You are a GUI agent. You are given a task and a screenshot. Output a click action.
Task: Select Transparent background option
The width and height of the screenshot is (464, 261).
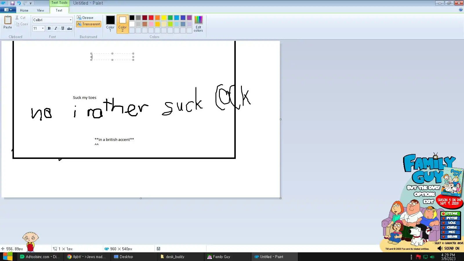click(89, 24)
